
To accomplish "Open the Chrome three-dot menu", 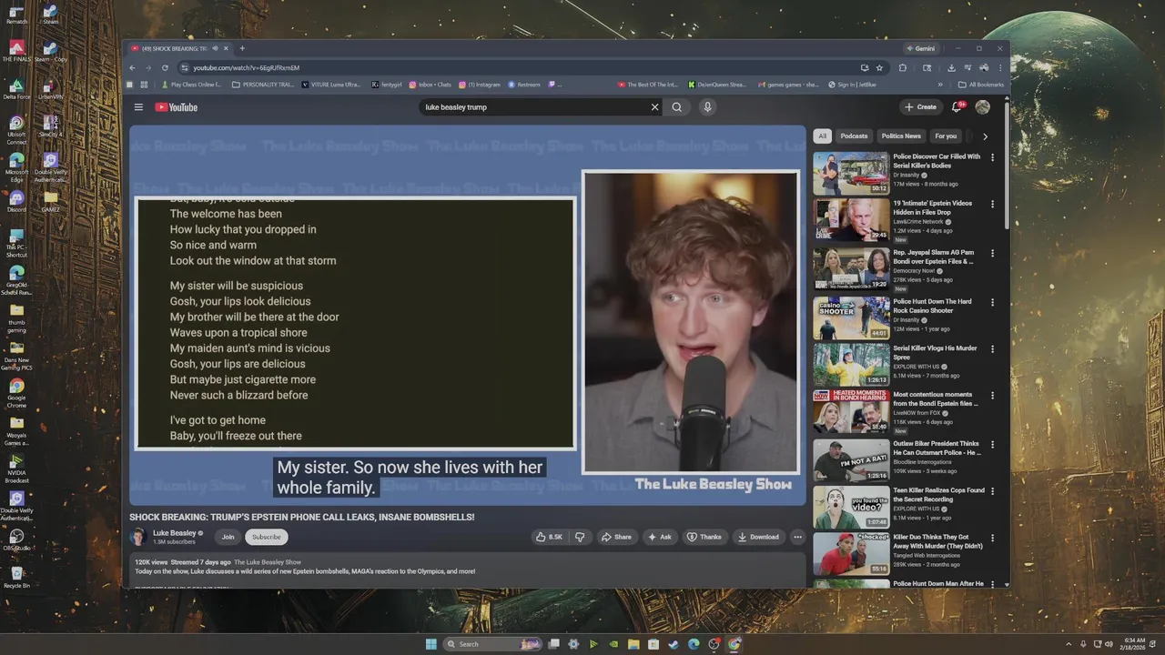I will coord(1000,67).
